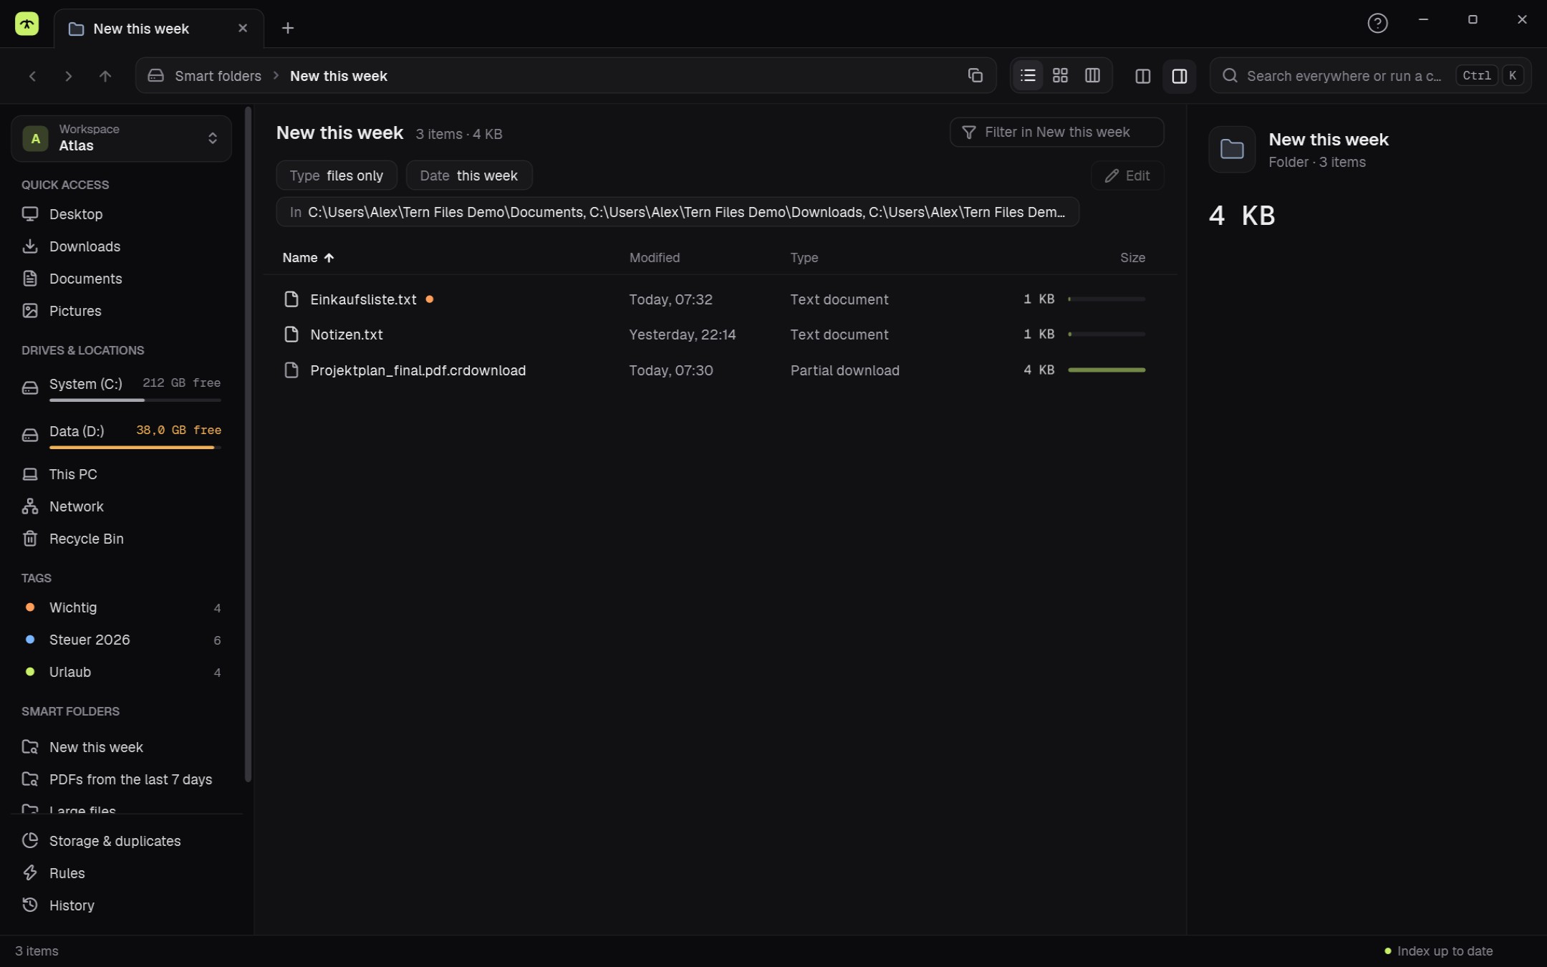This screenshot has width=1547, height=967.
Task: Open This PC location
Action: [121, 474]
